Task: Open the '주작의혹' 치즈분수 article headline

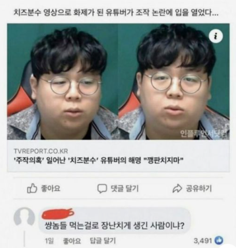Action: [x=99, y=161]
